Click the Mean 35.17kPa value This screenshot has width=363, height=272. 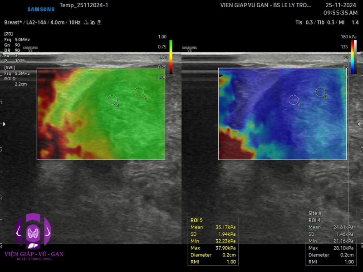[226, 227]
